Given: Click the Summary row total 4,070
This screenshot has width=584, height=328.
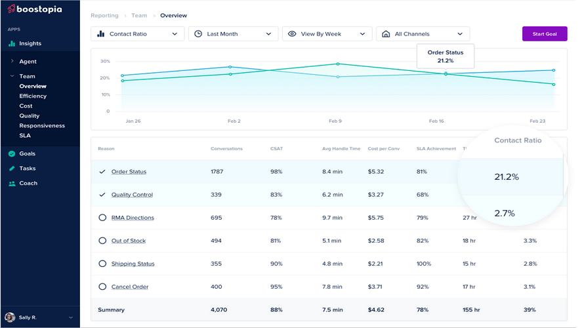Looking at the screenshot, I should tap(219, 310).
